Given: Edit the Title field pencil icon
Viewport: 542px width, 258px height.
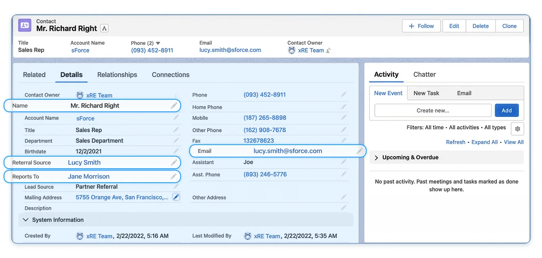Looking at the screenshot, I should click(176, 130).
